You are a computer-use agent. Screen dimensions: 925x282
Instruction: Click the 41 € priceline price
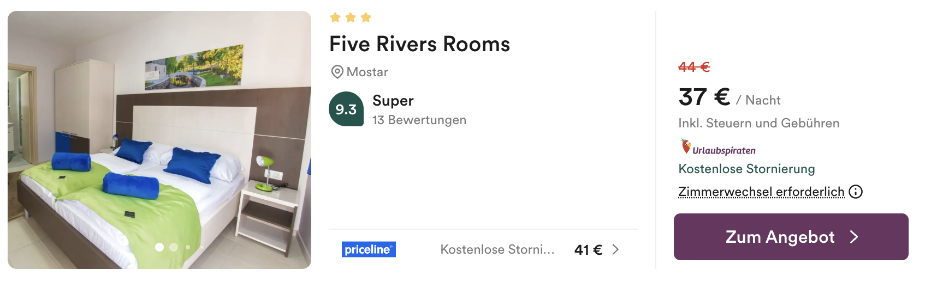click(x=588, y=250)
